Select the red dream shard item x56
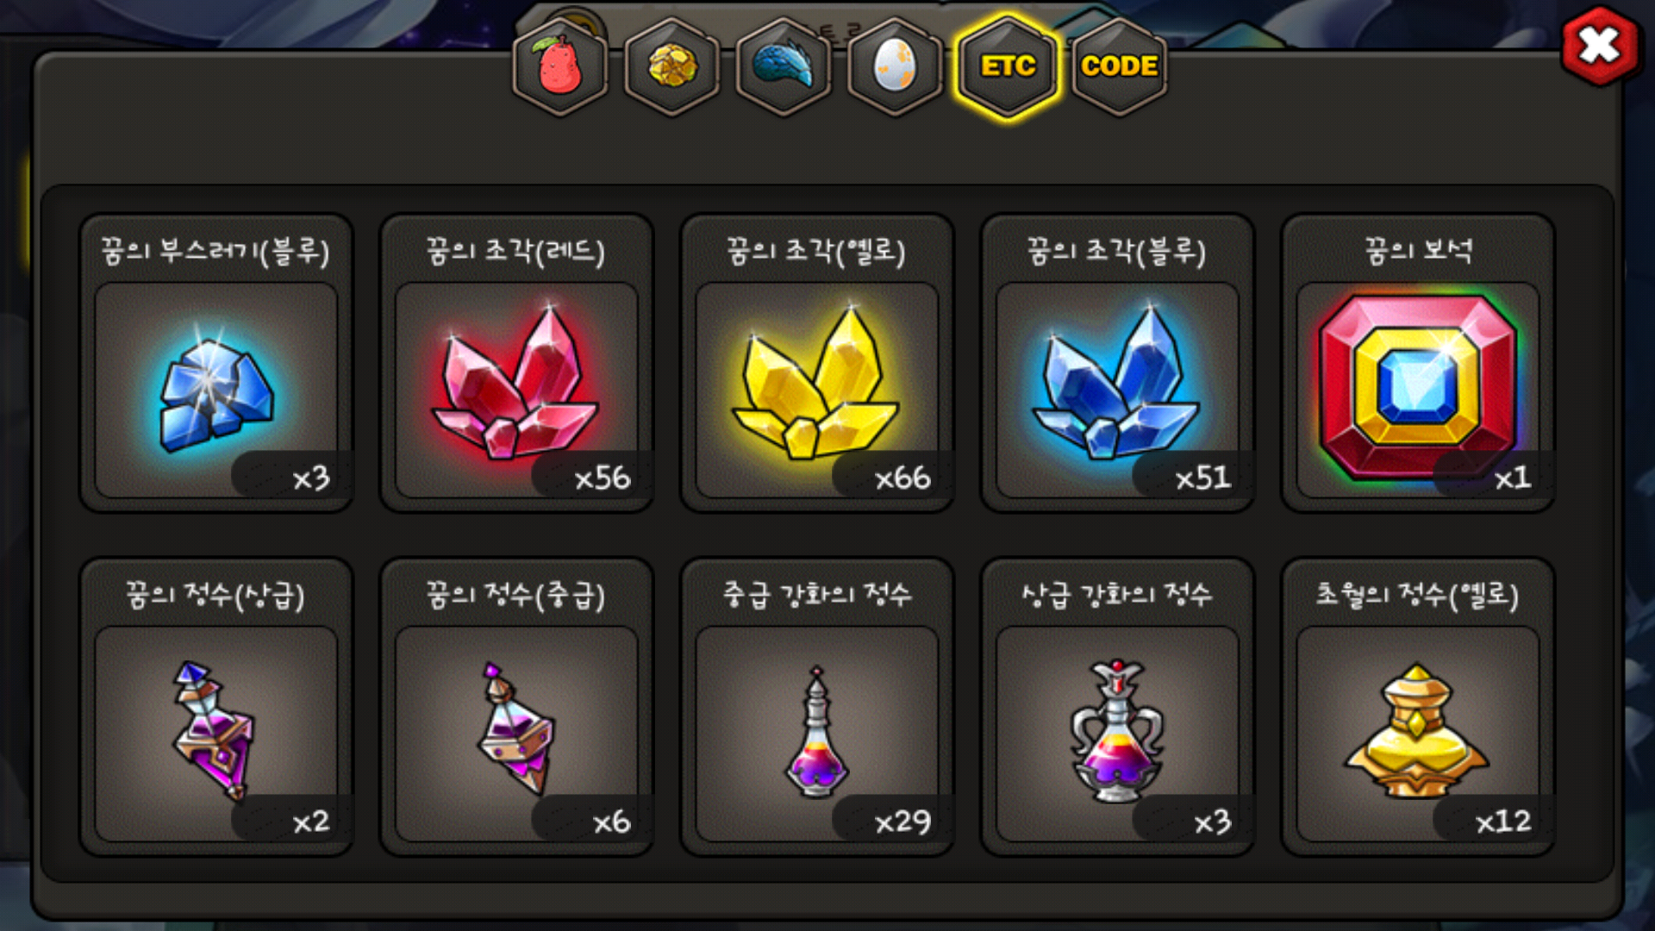 pos(517,364)
